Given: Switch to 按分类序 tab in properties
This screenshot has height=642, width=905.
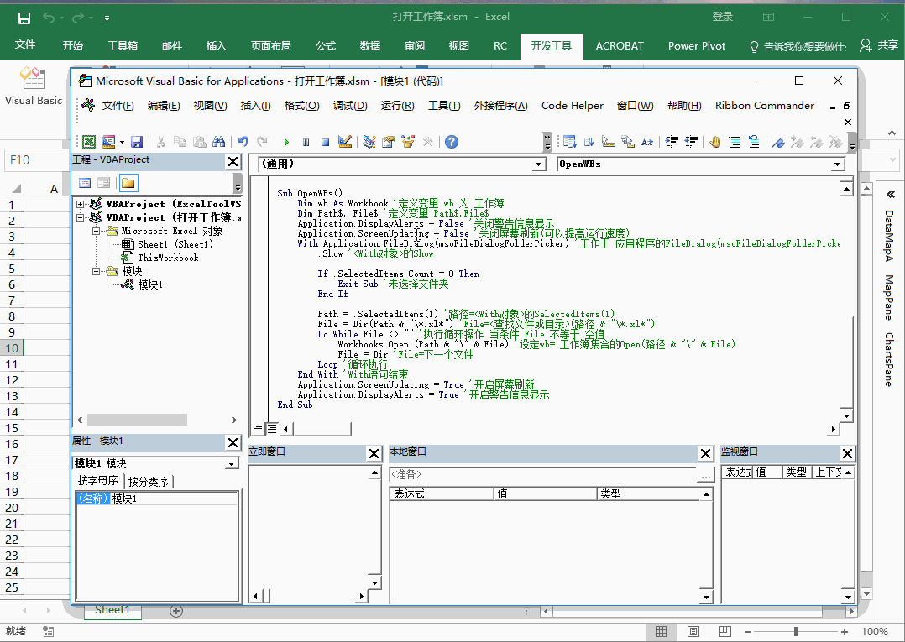Looking at the screenshot, I should point(149,482).
